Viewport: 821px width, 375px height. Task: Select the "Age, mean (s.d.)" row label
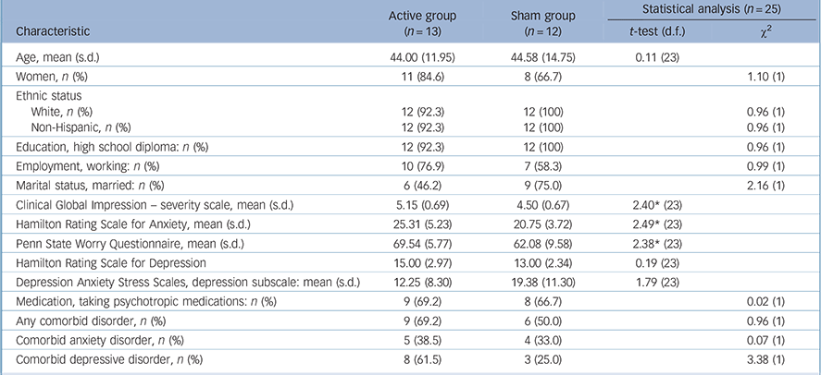point(61,54)
